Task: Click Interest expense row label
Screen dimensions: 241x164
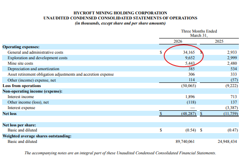Action: (21, 108)
